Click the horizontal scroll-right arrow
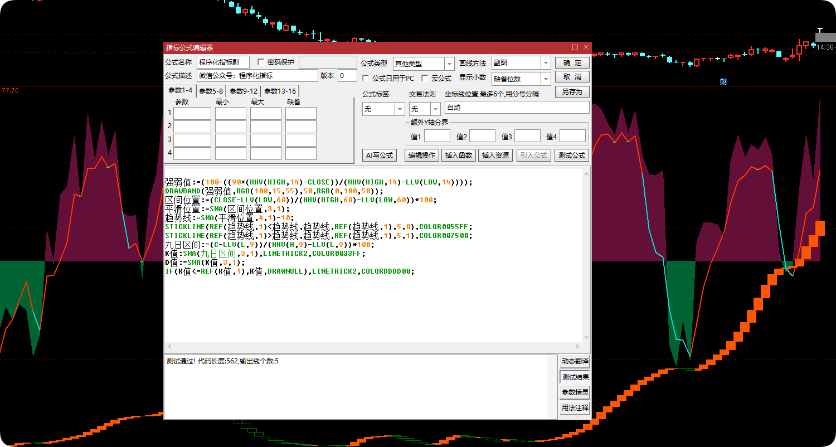 click(x=578, y=346)
